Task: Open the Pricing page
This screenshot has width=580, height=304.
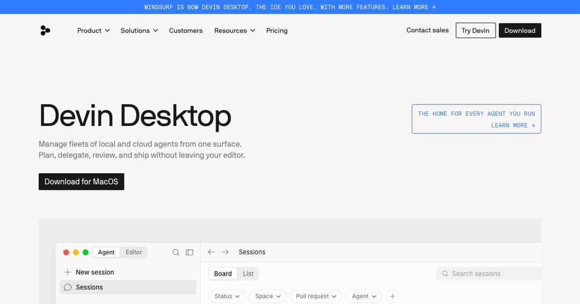Action: pyautogui.click(x=277, y=31)
